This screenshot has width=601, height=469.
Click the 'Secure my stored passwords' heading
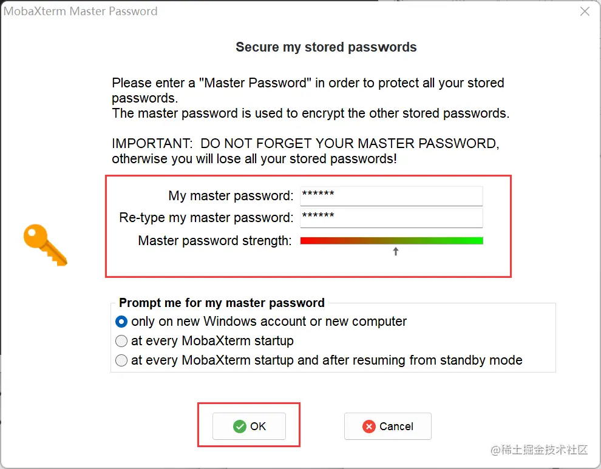[326, 47]
